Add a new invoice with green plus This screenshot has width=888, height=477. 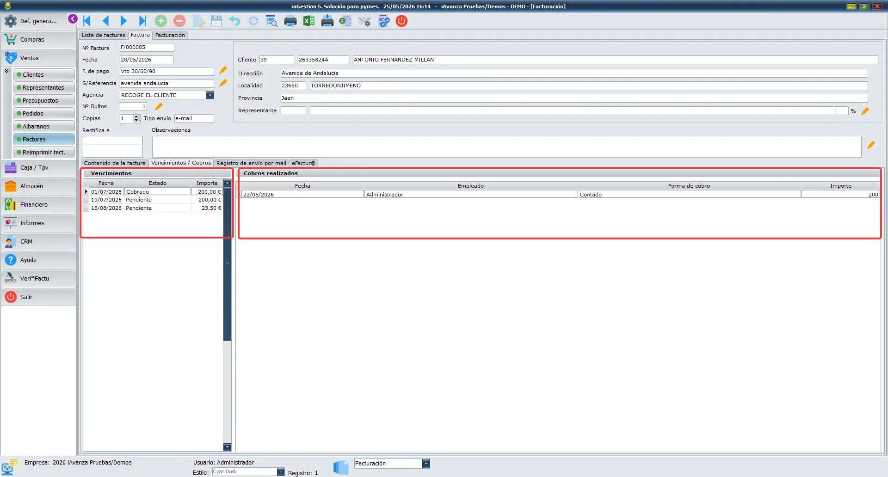[161, 21]
